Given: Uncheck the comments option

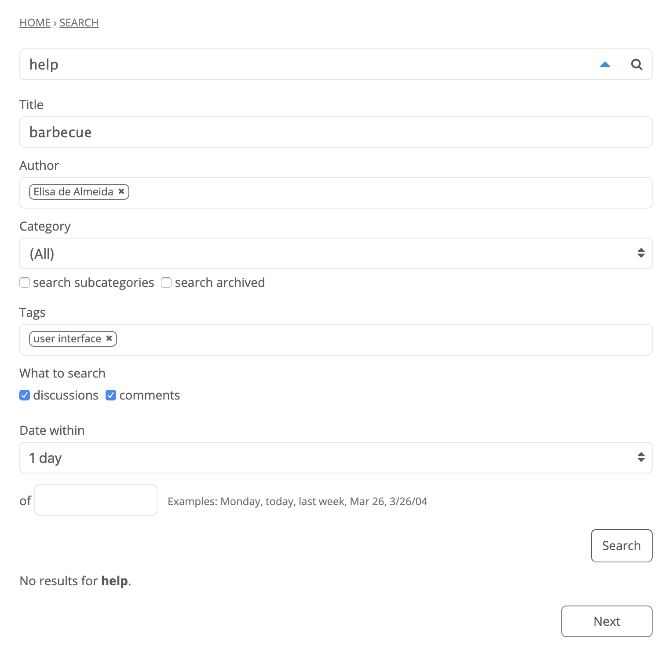Looking at the screenshot, I should pyautogui.click(x=110, y=395).
